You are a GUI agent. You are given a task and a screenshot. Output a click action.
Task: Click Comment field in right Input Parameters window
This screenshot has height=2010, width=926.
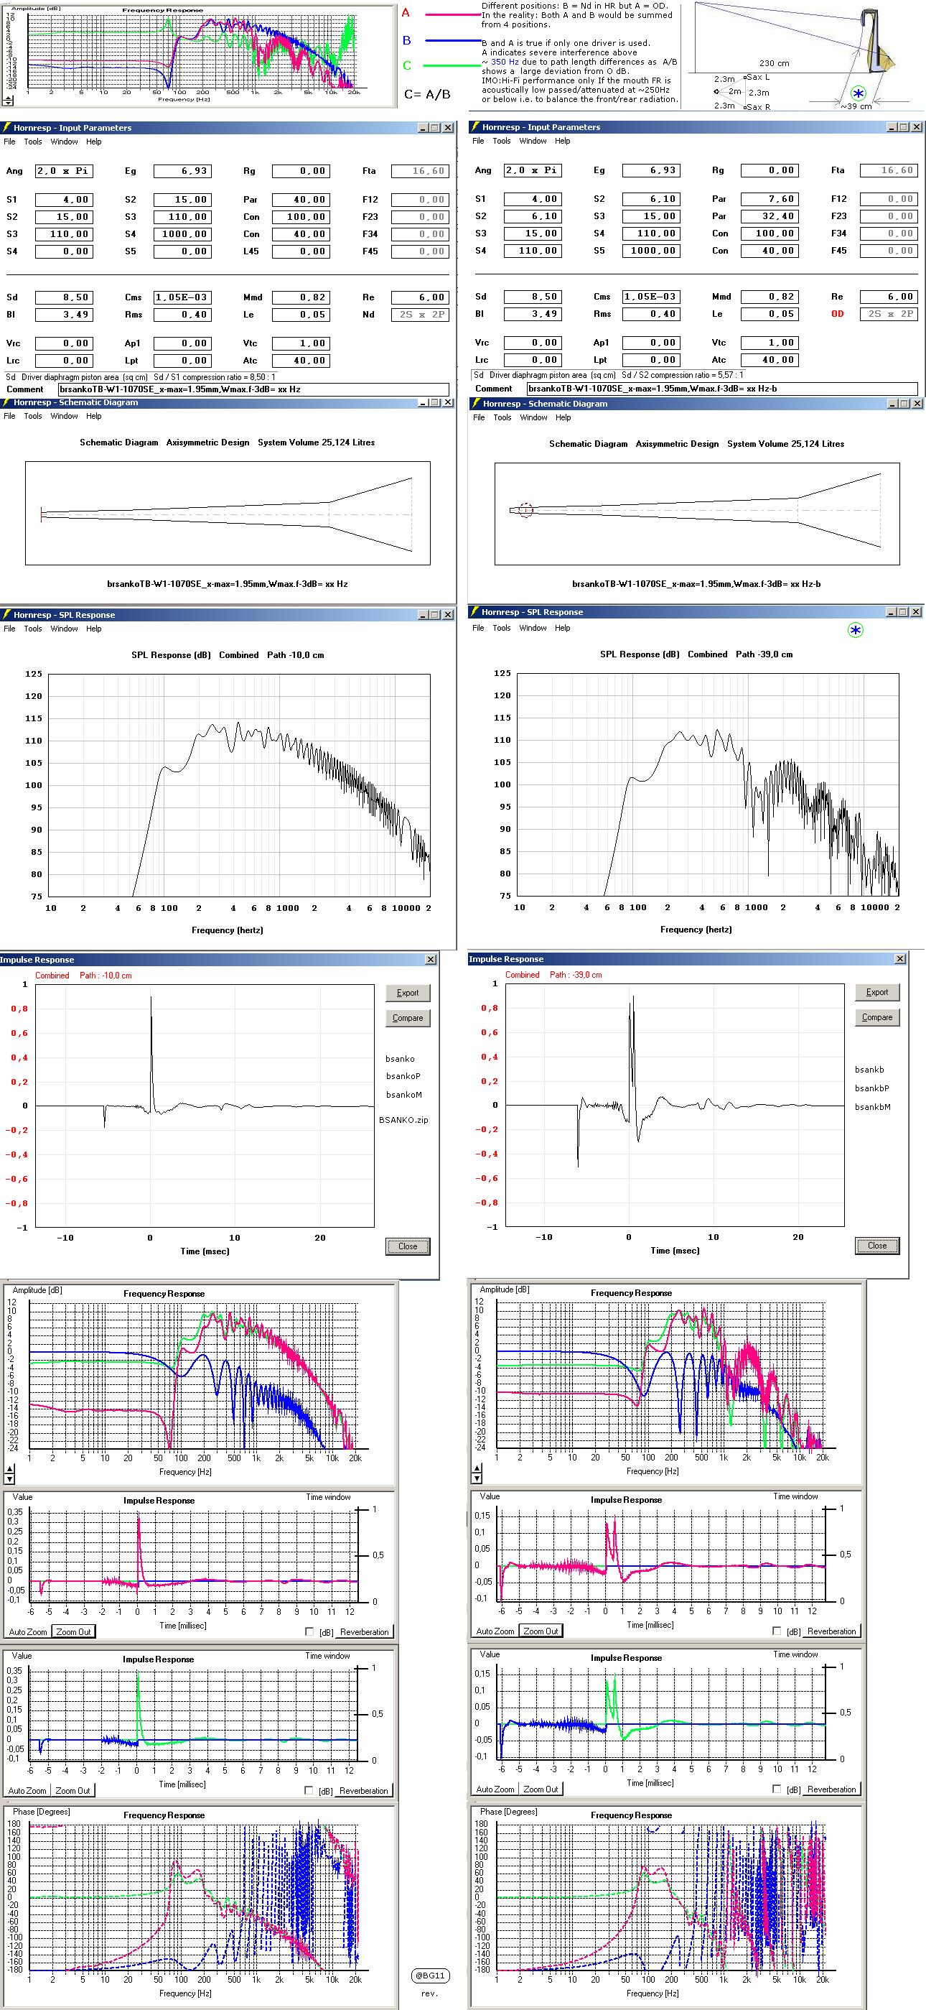(x=722, y=389)
